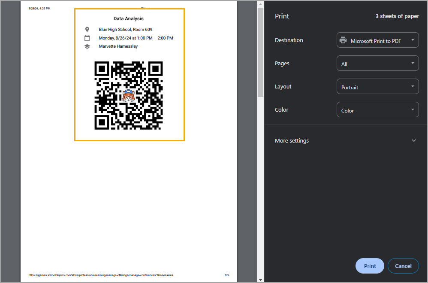The width and height of the screenshot is (428, 283).
Task: Click the 'Layout' label
Action: (283, 87)
